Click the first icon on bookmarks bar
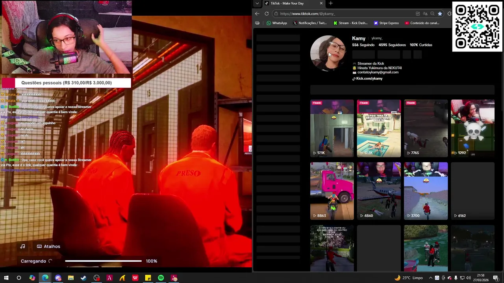Image resolution: width=504 pixels, height=283 pixels. point(257,23)
